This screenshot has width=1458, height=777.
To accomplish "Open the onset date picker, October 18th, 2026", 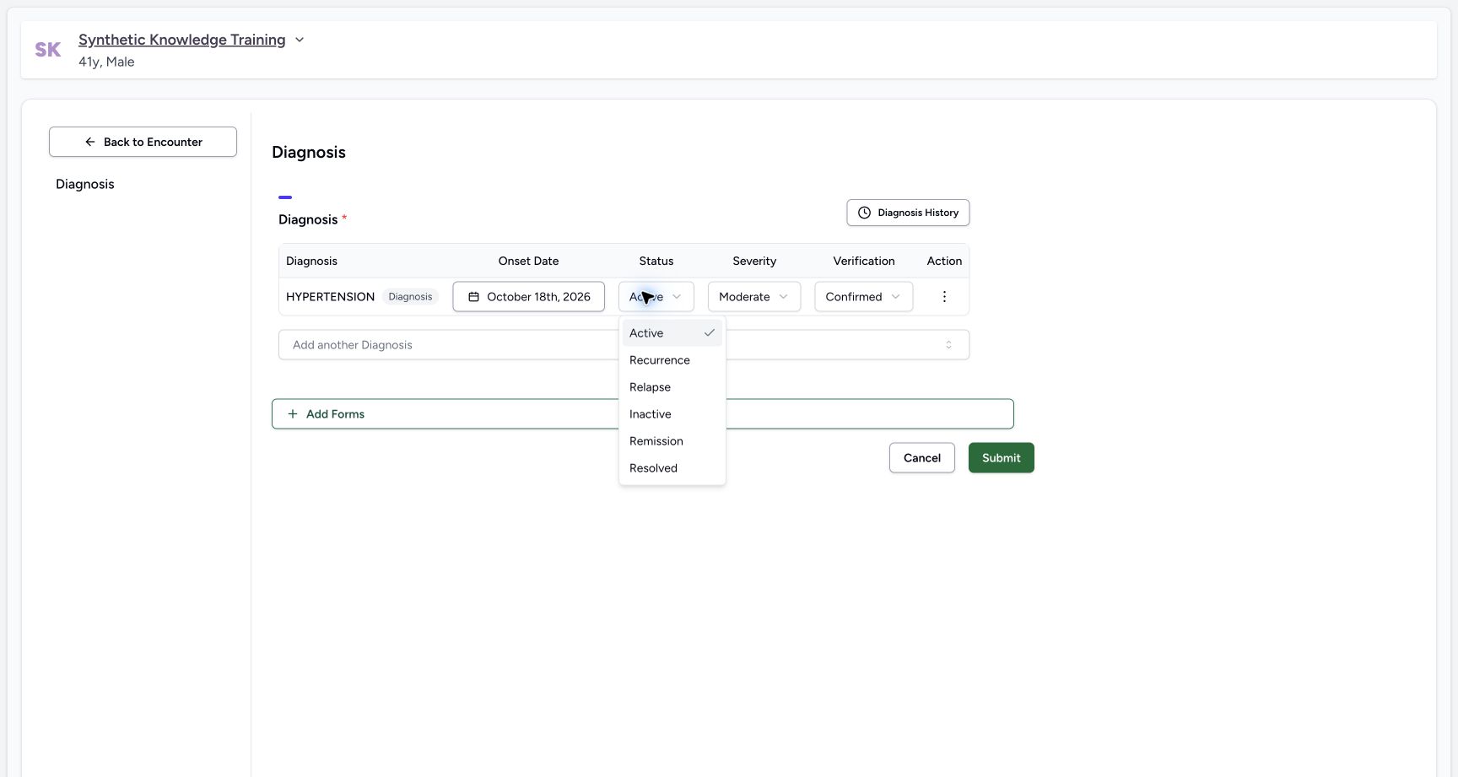I will [528, 297].
